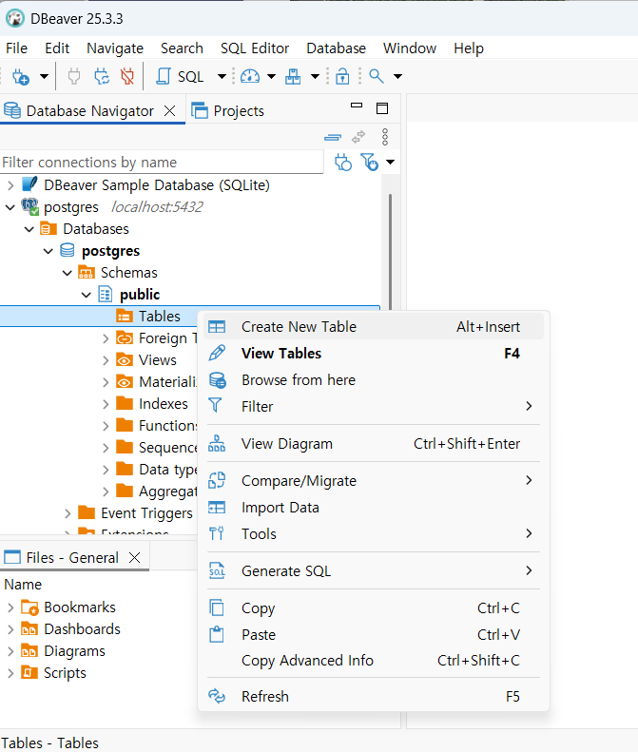Open the Filter submenu in context menu
The image size is (638, 752).
pos(374,407)
